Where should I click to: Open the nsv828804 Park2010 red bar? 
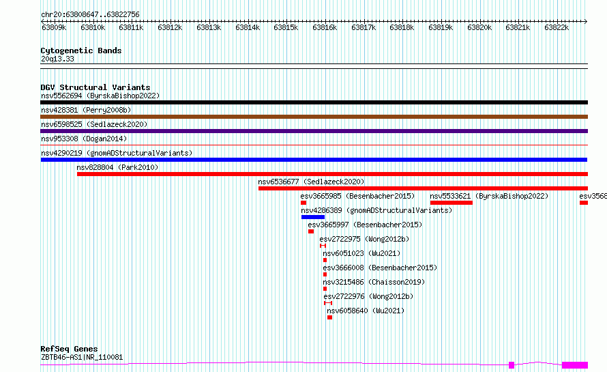click(x=333, y=174)
